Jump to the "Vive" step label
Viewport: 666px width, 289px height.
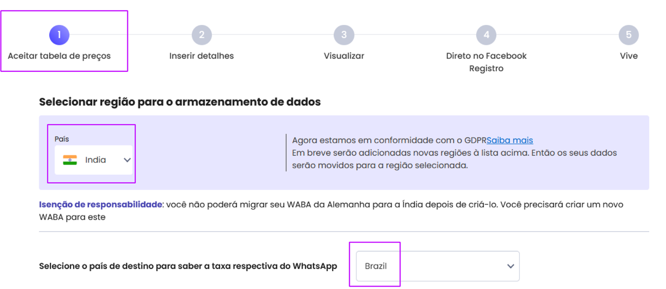tap(628, 56)
